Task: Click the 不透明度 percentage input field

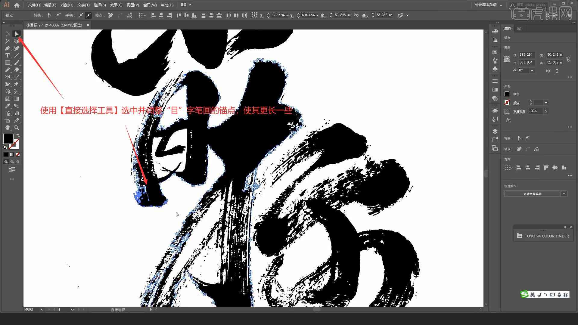Action: [x=536, y=111]
